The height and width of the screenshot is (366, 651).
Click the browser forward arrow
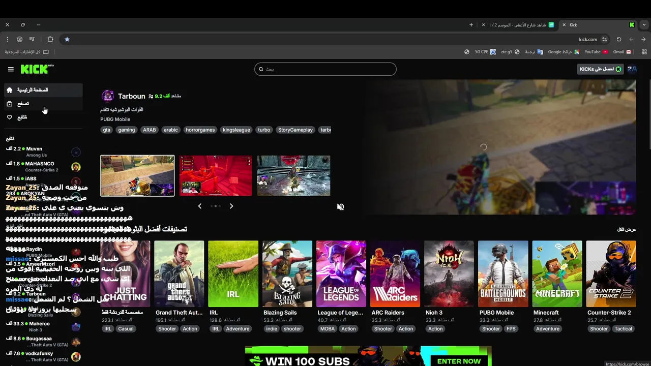pos(643,39)
